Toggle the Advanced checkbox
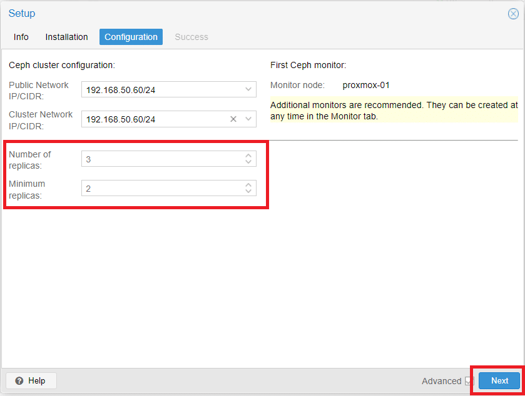Screen dimensions: 525x396 tap(469, 381)
